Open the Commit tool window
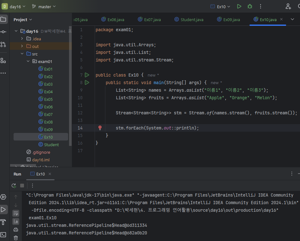300x241 pixels. [x=3, y=32]
